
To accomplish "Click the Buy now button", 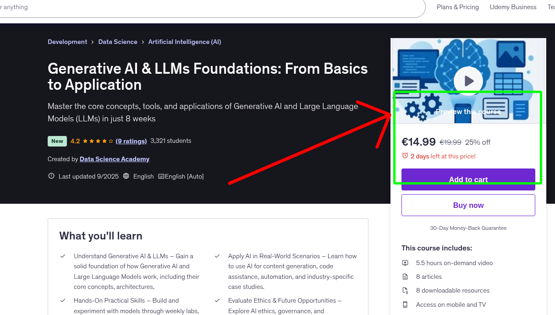I will click(468, 205).
